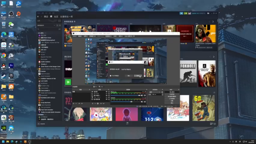Image resolution: width=256 pixels, height=144 pixels.
Task: Move OBS scene down
Action: (x=82, y=103)
